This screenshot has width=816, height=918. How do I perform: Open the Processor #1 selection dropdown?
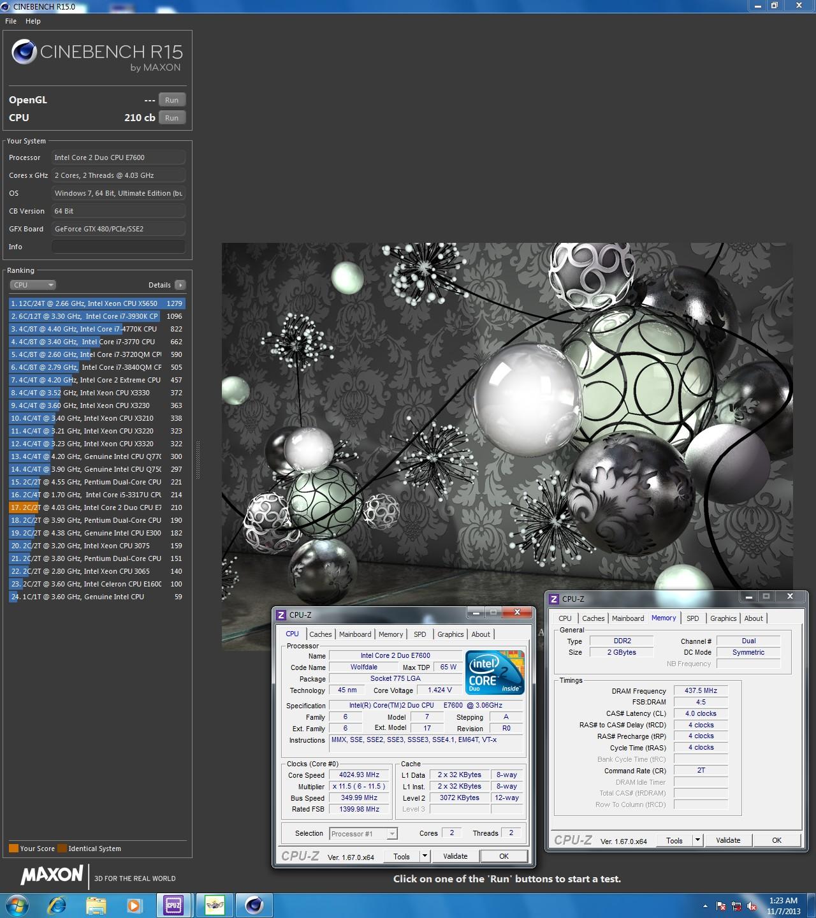tap(363, 834)
